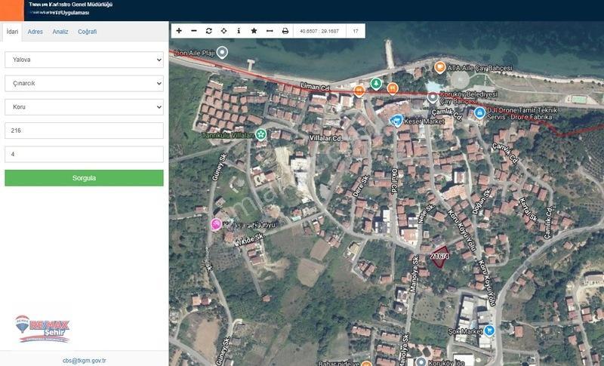The height and width of the screenshot is (366, 604).
Task: Switch to the Adres tab
Action: [35, 32]
